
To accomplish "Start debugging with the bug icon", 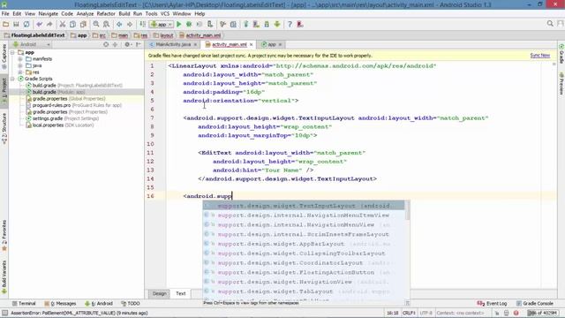I will tap(189, 24).
